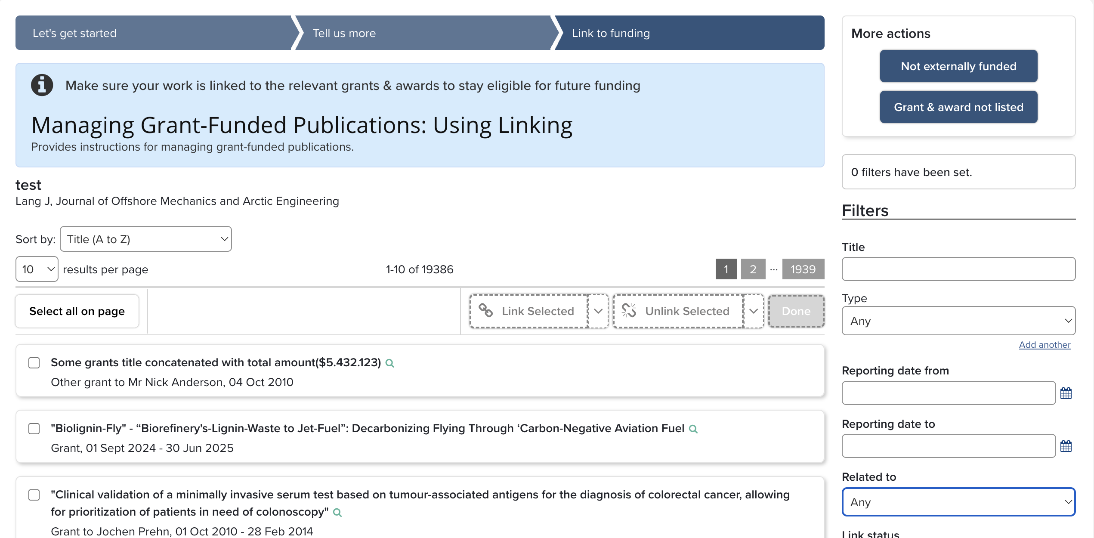Click the broken-chain icon on Unlink Selected

(629, 311)
